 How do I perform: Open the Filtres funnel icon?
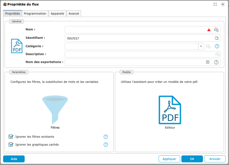(55, 110)
